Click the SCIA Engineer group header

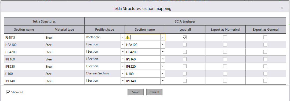point(185,21)
